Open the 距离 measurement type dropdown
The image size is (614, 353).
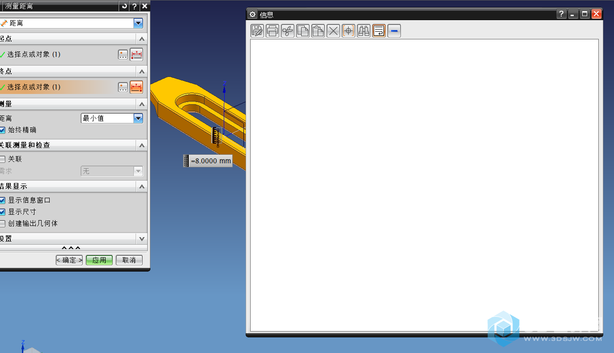[138, 23]
